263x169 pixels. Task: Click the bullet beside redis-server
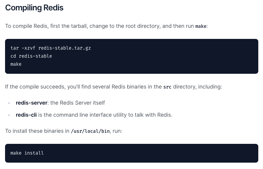coord(9,103)
